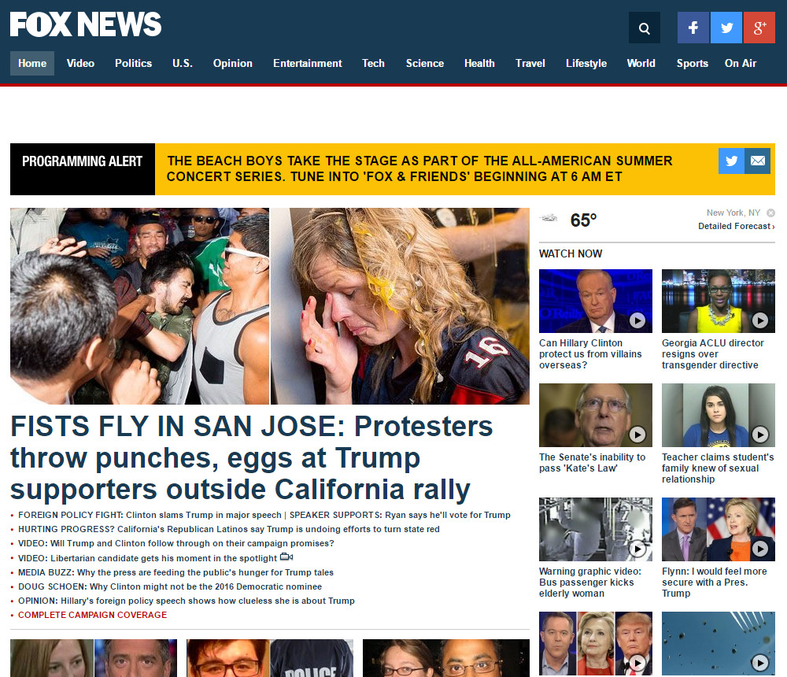Play the bus passenger kicks woman video
The height and width of the screenshot is (677, 787).
point(637,549)
